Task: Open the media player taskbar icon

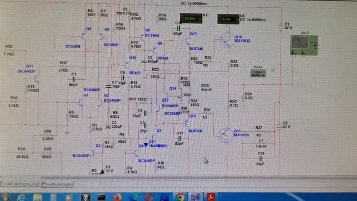Action: (69, 197)
